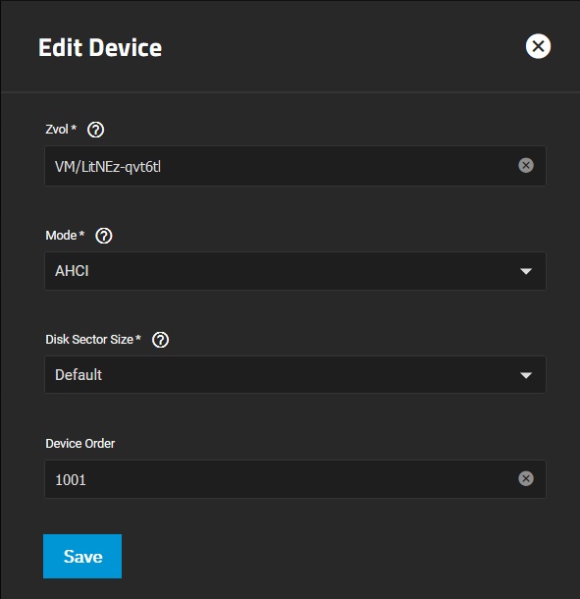Click the Mode dropdown arrow
Viewport: 580px width, 599px height.
pos(526,271)
